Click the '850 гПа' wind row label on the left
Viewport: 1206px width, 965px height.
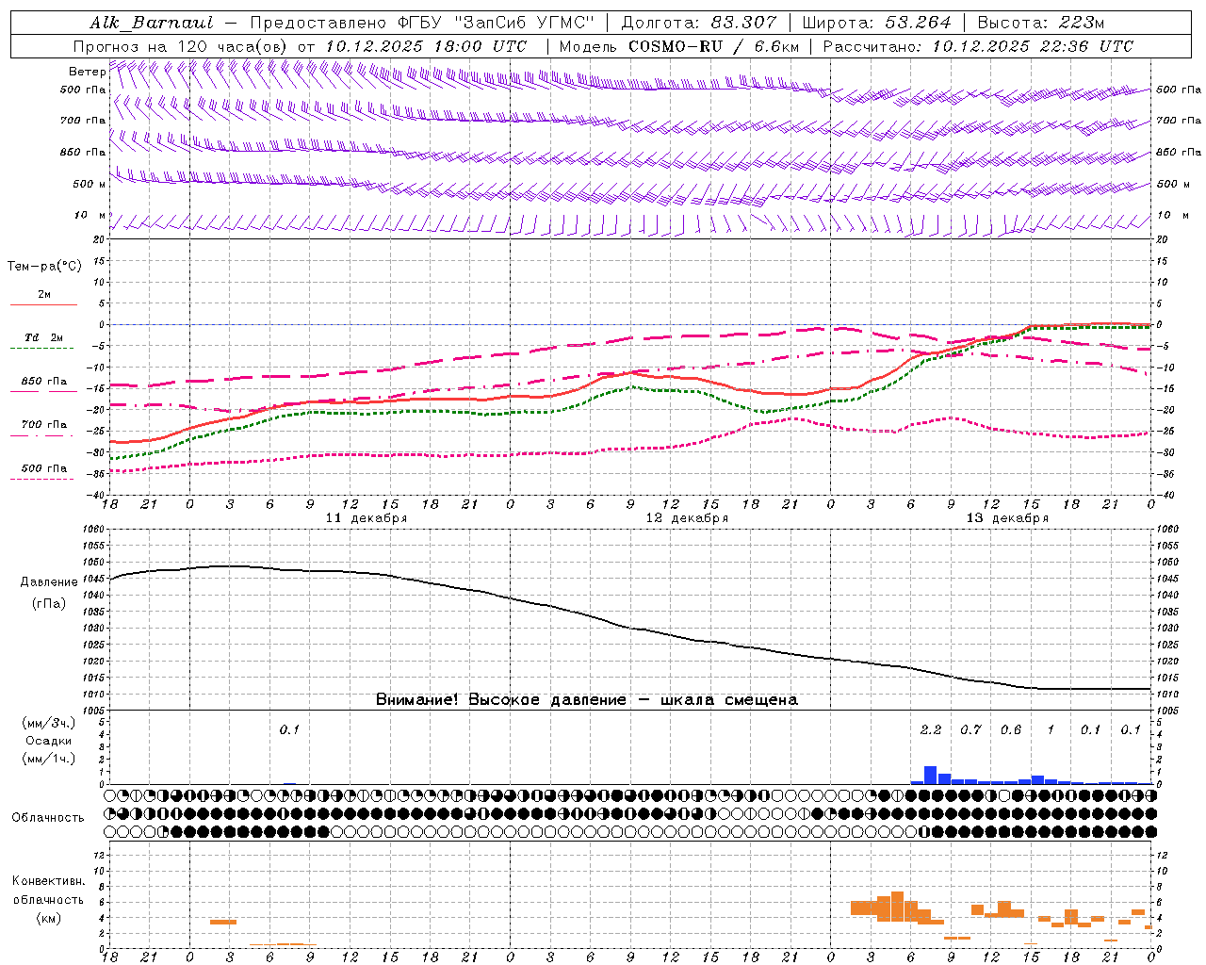[x=83, y=152]
